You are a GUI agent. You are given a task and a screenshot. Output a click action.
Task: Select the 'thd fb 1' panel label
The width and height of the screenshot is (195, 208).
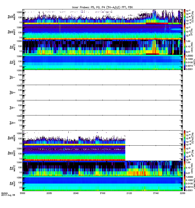[12, 108]
